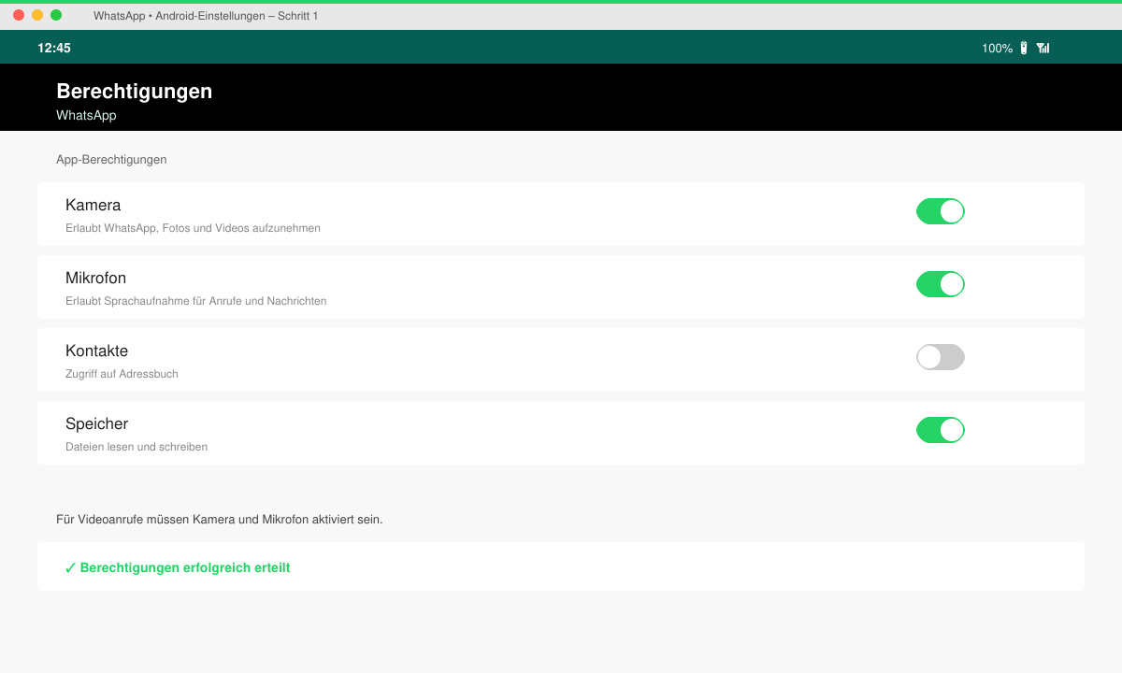Click the signal strength icon

click(1043, 48)
